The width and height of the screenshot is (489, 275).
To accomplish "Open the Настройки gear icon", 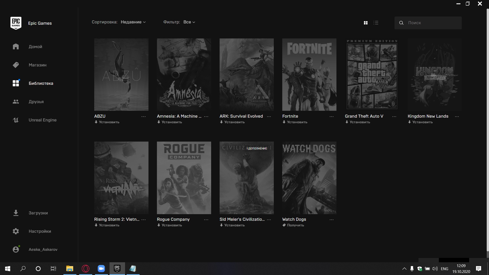I will [x=16, y=231].
